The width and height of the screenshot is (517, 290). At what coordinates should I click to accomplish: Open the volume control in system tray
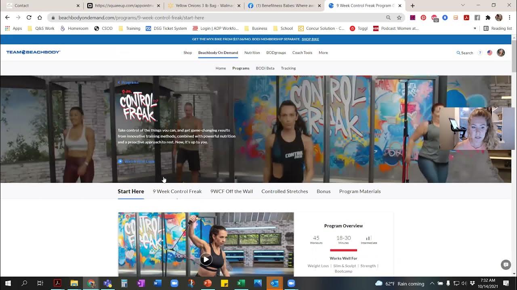pos(464,283)
